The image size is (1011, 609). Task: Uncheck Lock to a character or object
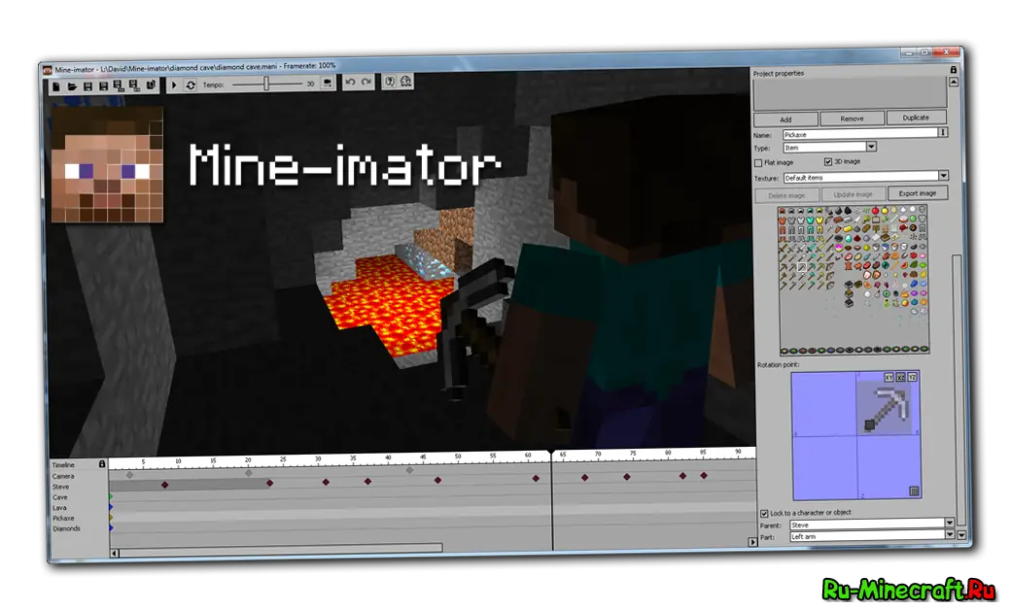click(x=764, y=514)
